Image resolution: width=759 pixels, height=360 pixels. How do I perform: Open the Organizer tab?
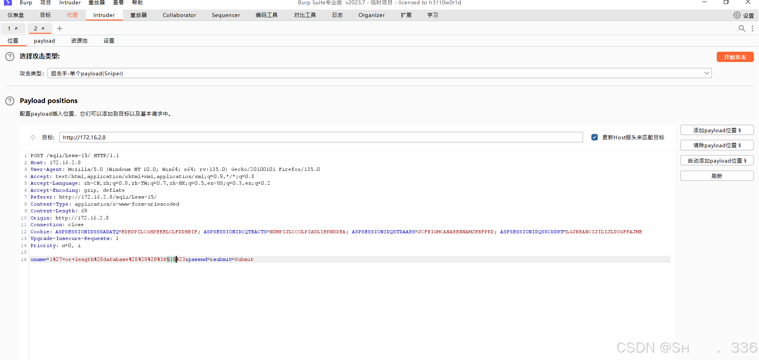point(372,15)
